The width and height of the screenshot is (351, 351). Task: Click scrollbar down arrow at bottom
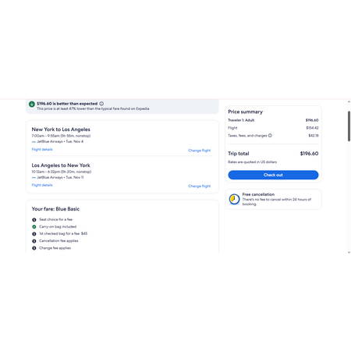coord(349,252)
